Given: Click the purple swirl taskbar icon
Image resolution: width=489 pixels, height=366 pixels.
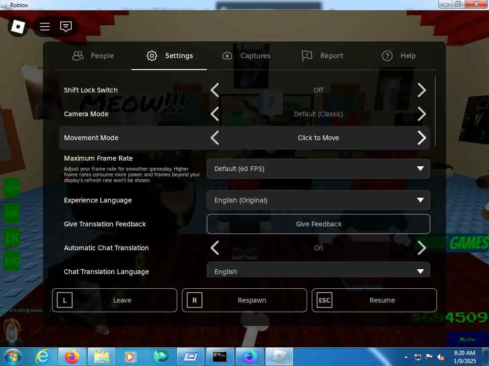Looking at the screenshot, I should 249,356.
